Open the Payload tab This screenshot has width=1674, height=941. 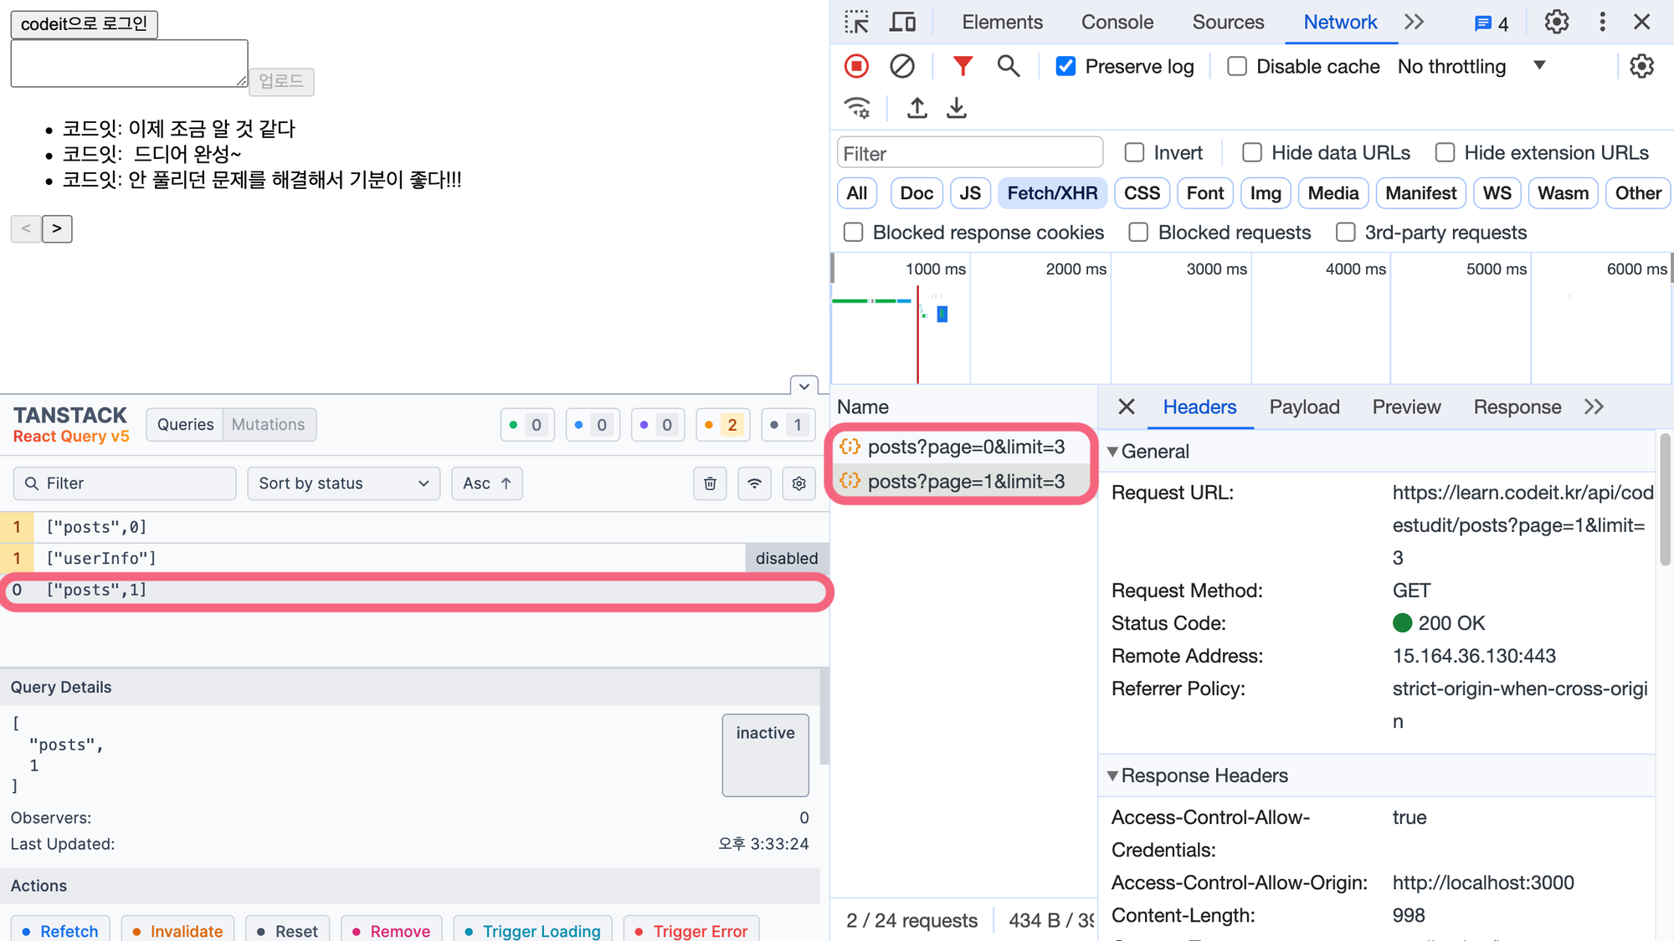coord(1304,407)
